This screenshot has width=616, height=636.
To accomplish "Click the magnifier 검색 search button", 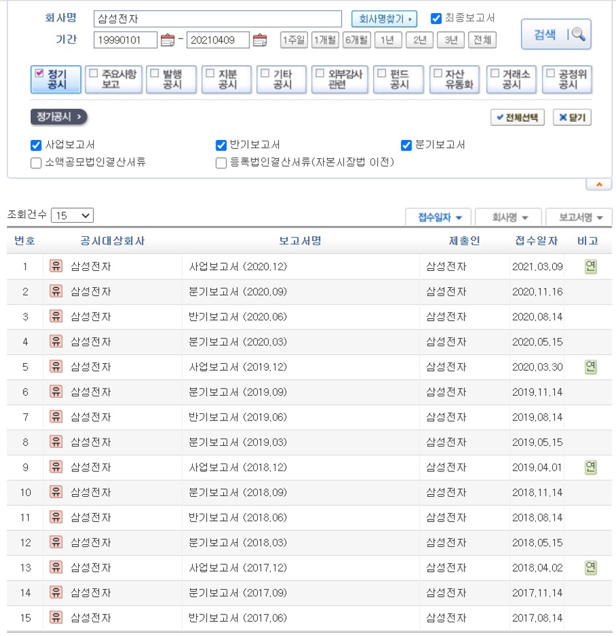I will (556, 35).
